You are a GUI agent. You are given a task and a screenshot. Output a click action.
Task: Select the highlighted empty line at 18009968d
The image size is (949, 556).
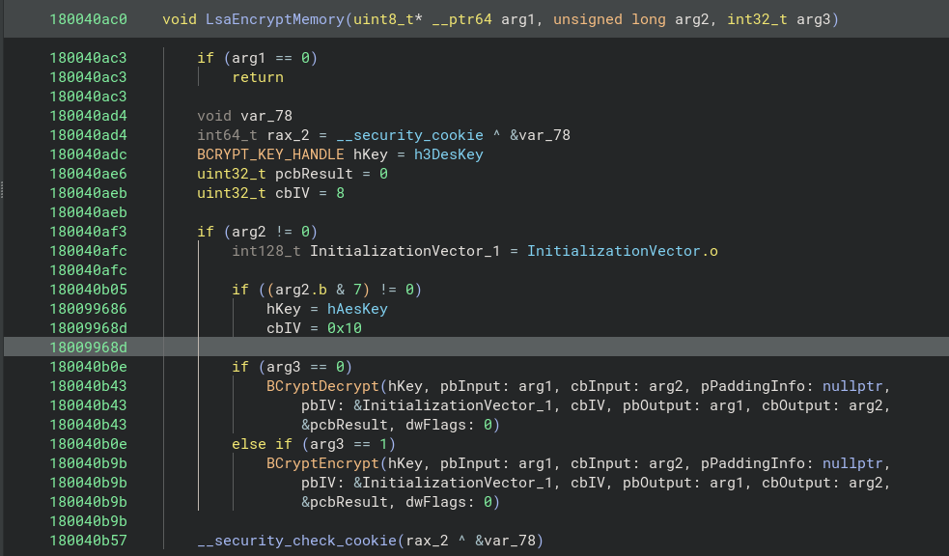(x=476, y=347)
